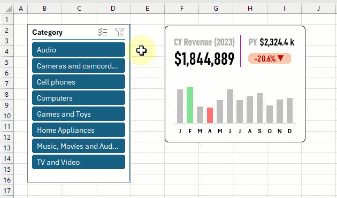
Task: Click the Select All corner triangle
Action: 9,9
